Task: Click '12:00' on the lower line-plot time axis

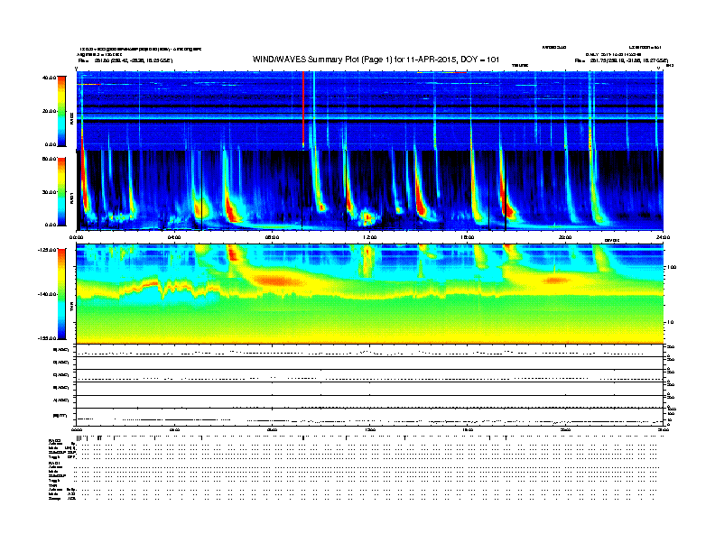Action: 370,429
